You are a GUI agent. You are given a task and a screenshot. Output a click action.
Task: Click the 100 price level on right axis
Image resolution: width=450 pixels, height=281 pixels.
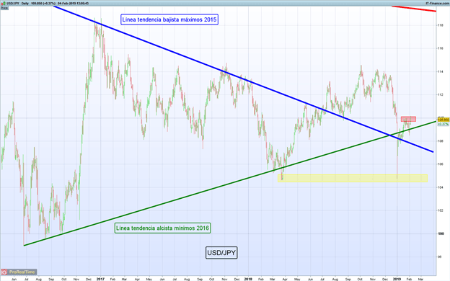tap(441, 233)
